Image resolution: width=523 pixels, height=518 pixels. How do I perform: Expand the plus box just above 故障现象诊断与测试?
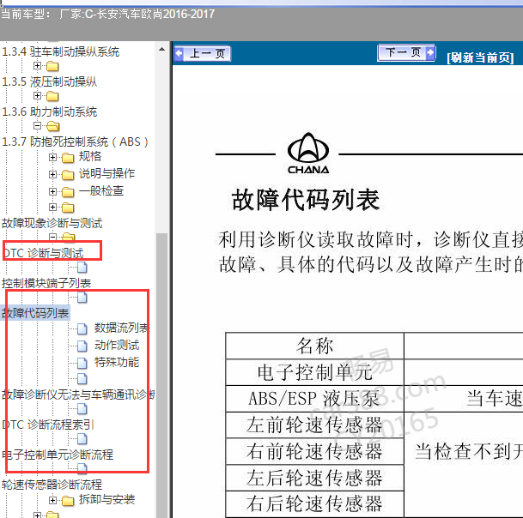[52, 208]
